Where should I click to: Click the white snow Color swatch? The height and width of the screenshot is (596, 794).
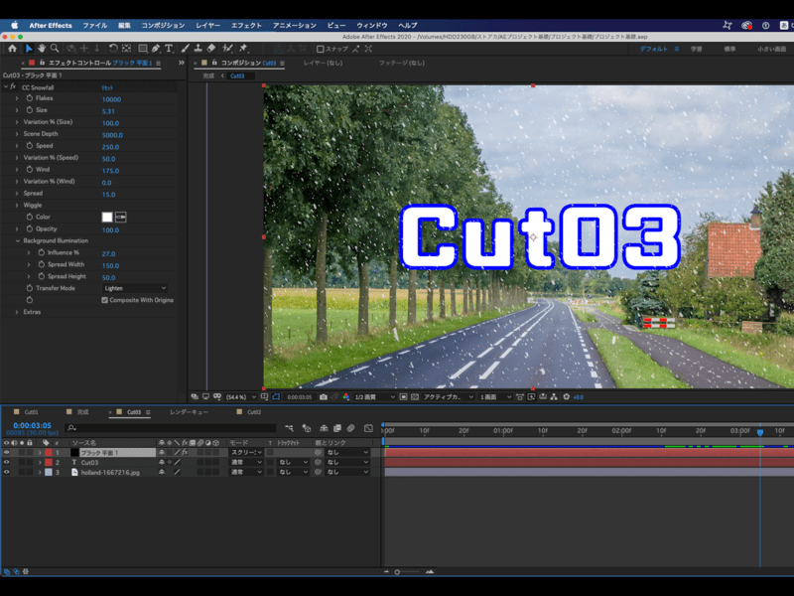pos(107,217)
